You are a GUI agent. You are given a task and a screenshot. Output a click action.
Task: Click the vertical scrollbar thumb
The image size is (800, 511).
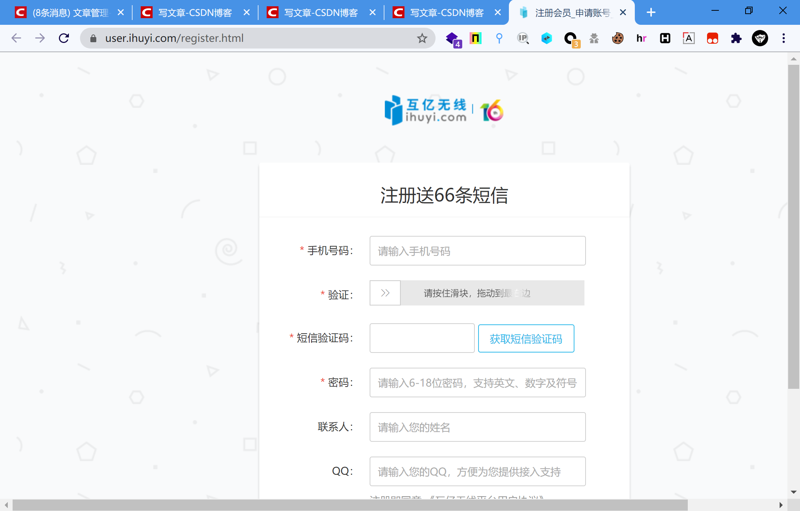[x=793, y=227]
